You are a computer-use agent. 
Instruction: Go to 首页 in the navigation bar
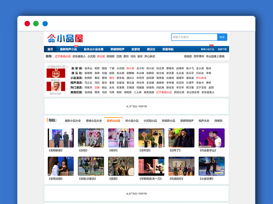click(50, 49)
